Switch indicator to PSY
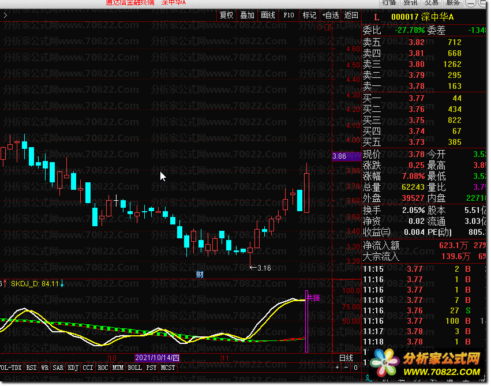The width and height of the screenshot is (491, 386). (x=151, y=368)
